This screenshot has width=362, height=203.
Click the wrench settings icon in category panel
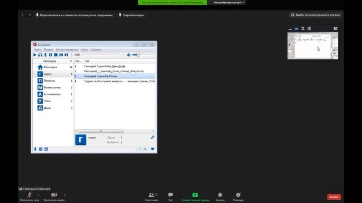pos(152,137)
